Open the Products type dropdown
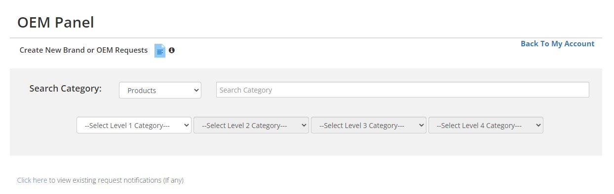This screenshot has height=194, width=614. (160, 90)
